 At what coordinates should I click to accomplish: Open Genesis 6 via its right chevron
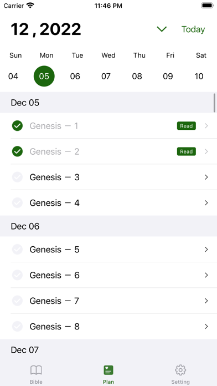[206, 275]
